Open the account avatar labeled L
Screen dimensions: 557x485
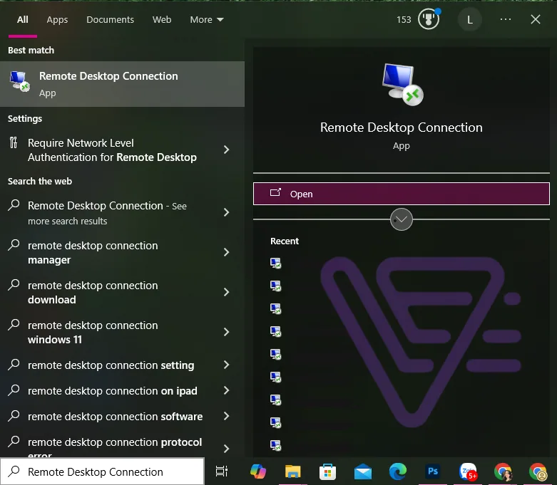point(469,20)
